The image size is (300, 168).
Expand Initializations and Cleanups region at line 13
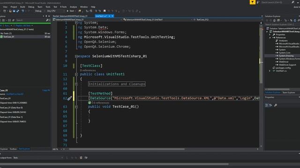[x=76, y=84]
